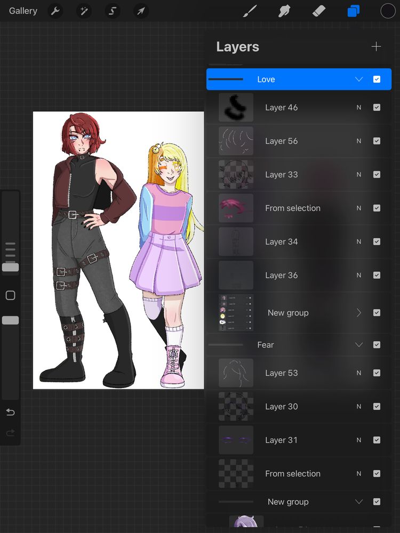
Task: Select the Brush tool
Action: [x=250, y=11]
